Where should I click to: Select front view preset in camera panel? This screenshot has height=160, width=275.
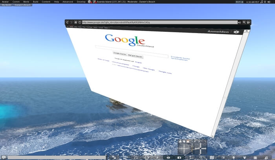tap(180, 141)
